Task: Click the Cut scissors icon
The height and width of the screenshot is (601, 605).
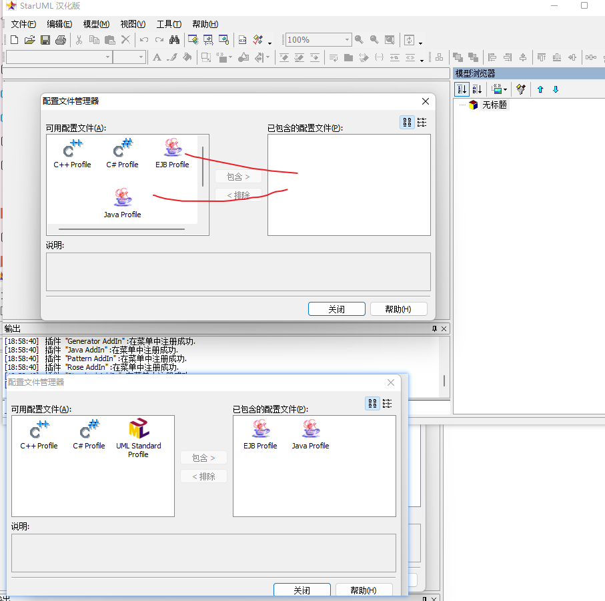Action: [79, 40]
